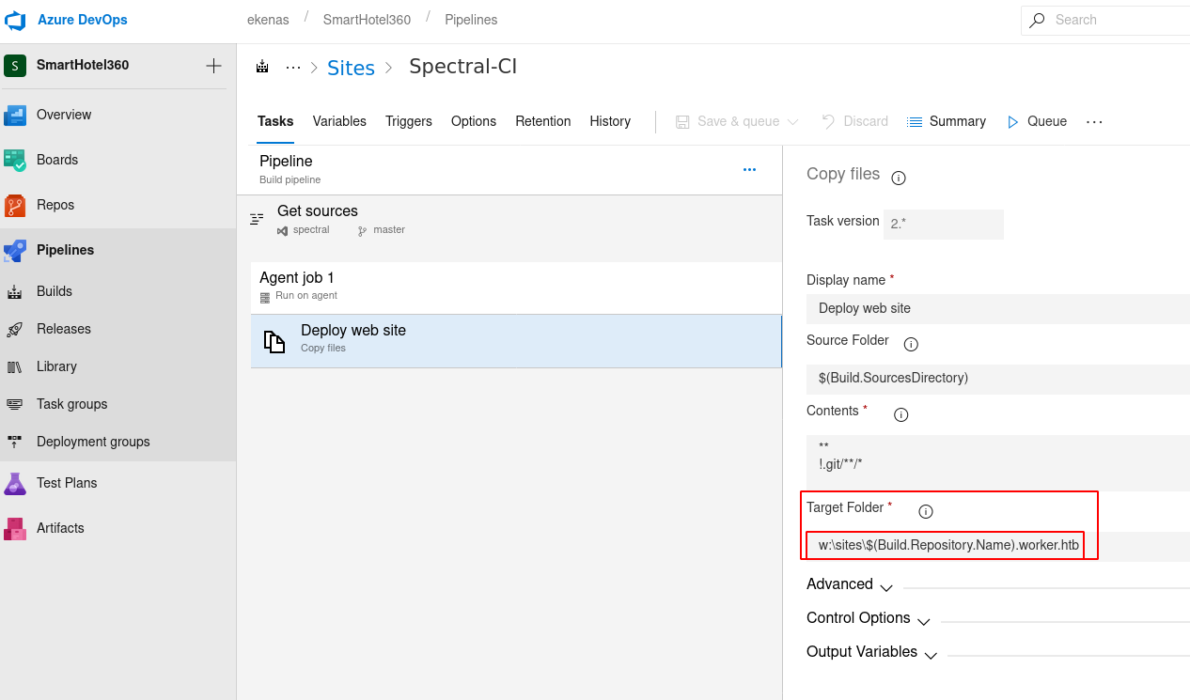
Task: Click the SmartHotel360 project avatar icon
Action: coord(15,66)
